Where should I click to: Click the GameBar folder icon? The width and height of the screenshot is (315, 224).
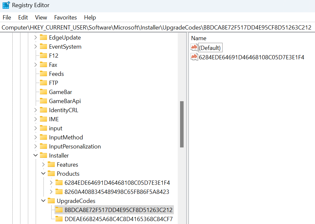pos(43,92)
